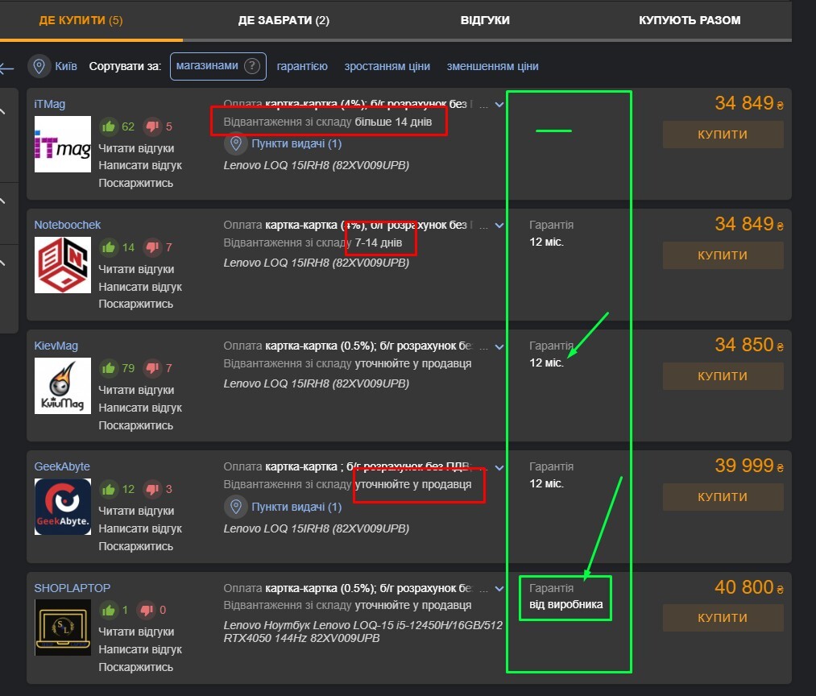Click thumbs-down icon for SHOPLAPTOP
The image size is (816, 696).
coord(147,610)
